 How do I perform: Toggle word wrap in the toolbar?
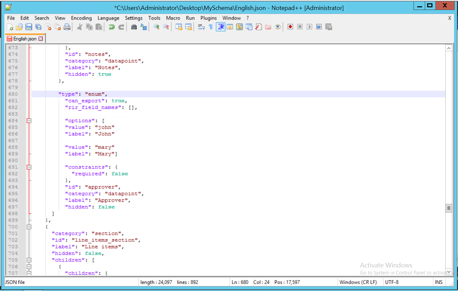[x=201, y=27]
